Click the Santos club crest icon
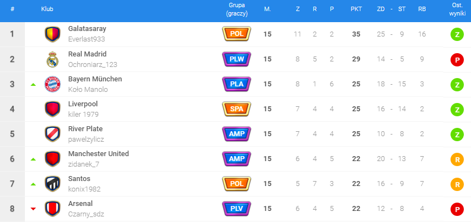The width and height of the screenshot is (471, 222). 52,184
